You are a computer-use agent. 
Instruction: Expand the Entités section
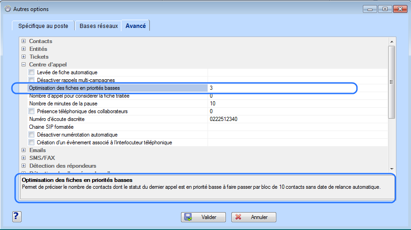[23, 49]
